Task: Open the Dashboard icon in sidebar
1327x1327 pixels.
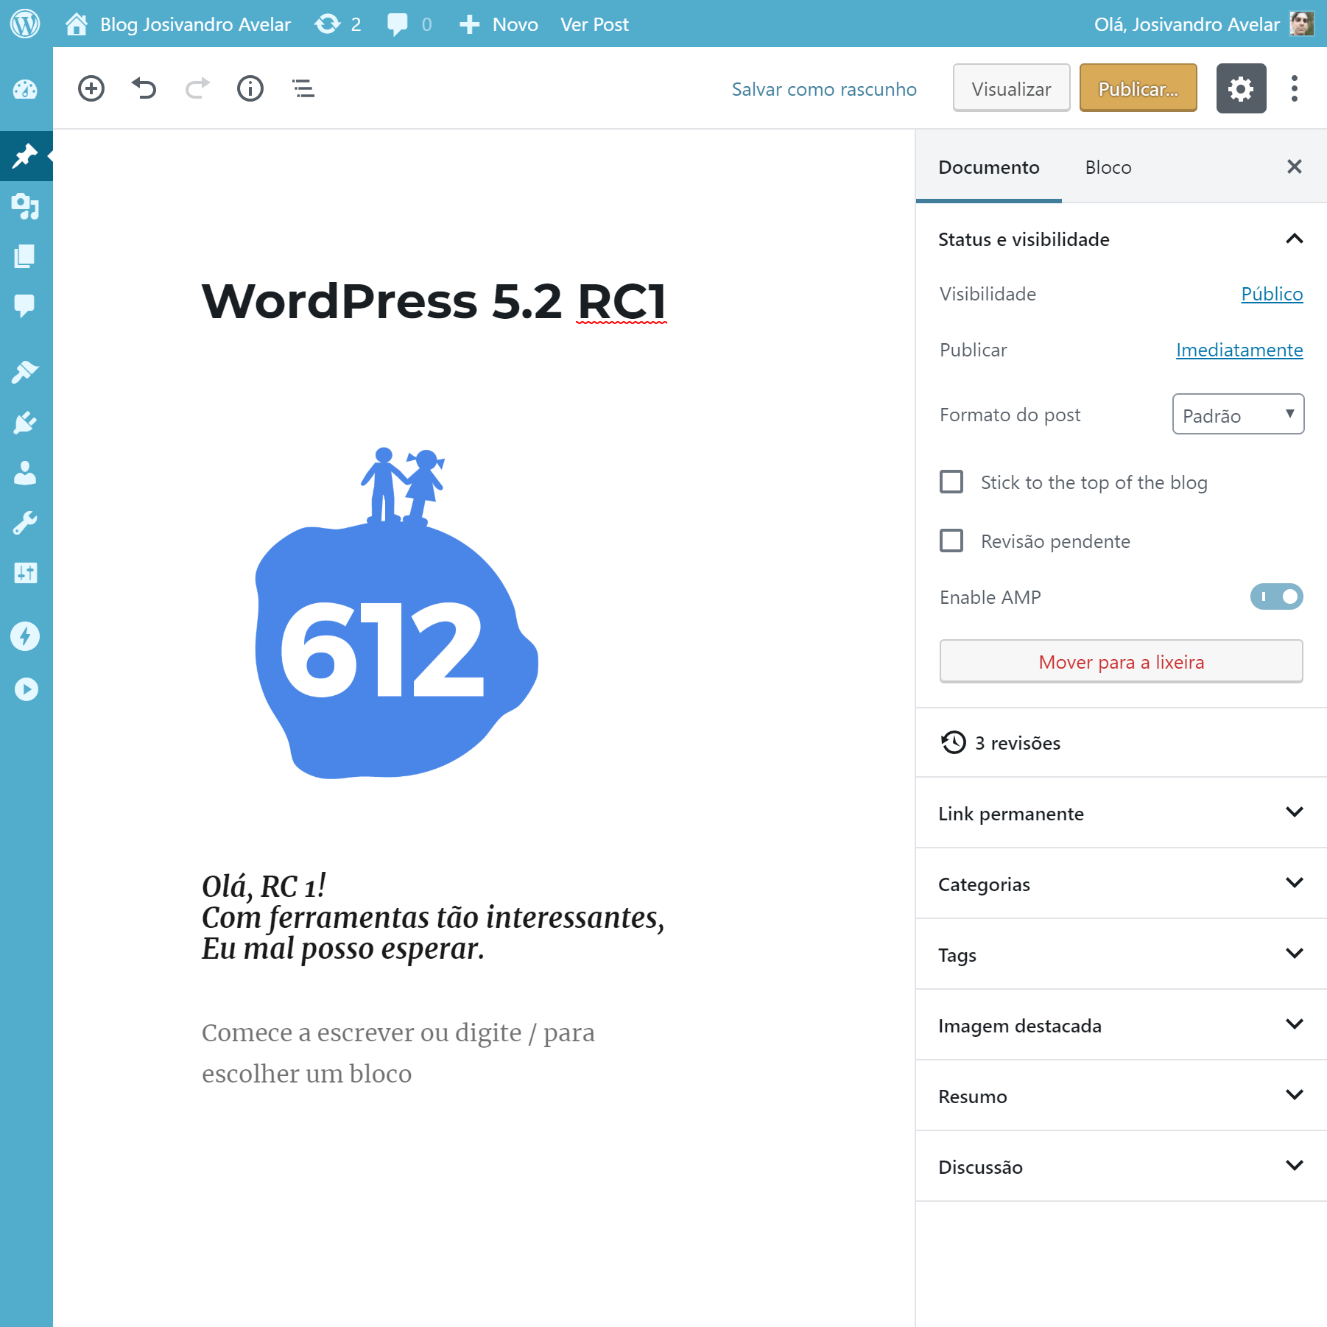Action: point(26,89)
